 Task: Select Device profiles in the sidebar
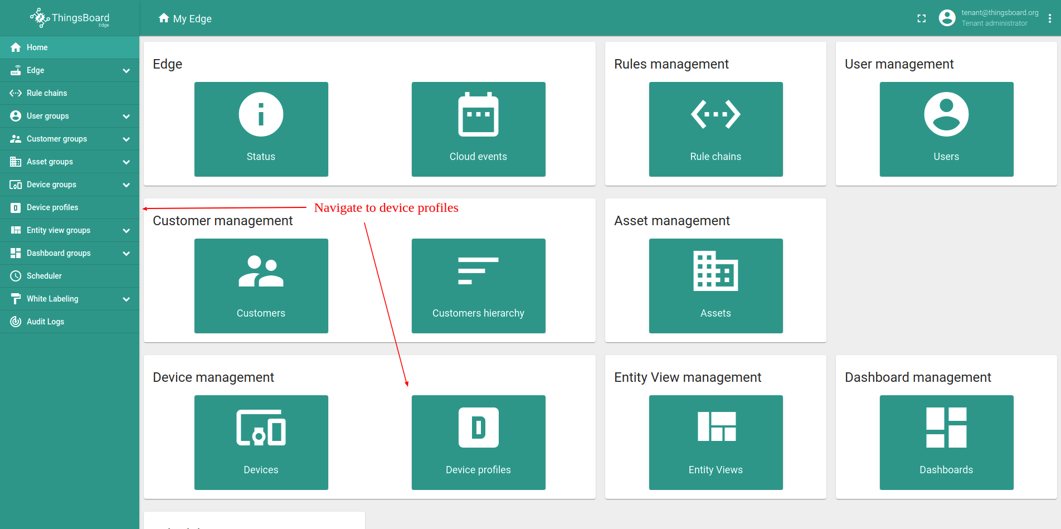(x=52, y=207)
